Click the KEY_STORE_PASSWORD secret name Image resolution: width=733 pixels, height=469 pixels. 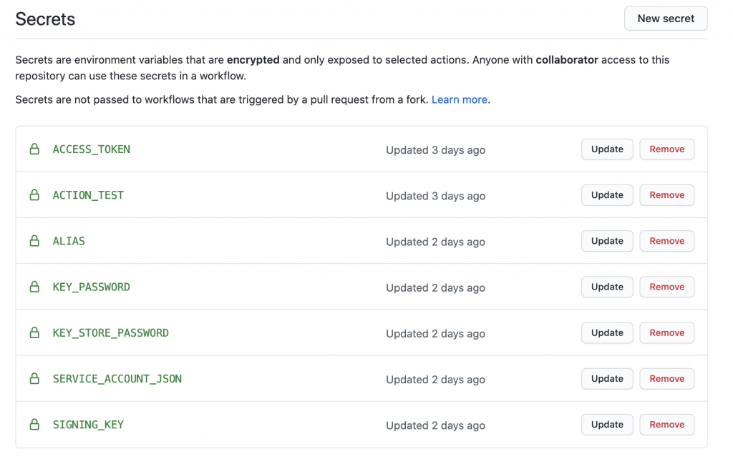pos(111,333)
